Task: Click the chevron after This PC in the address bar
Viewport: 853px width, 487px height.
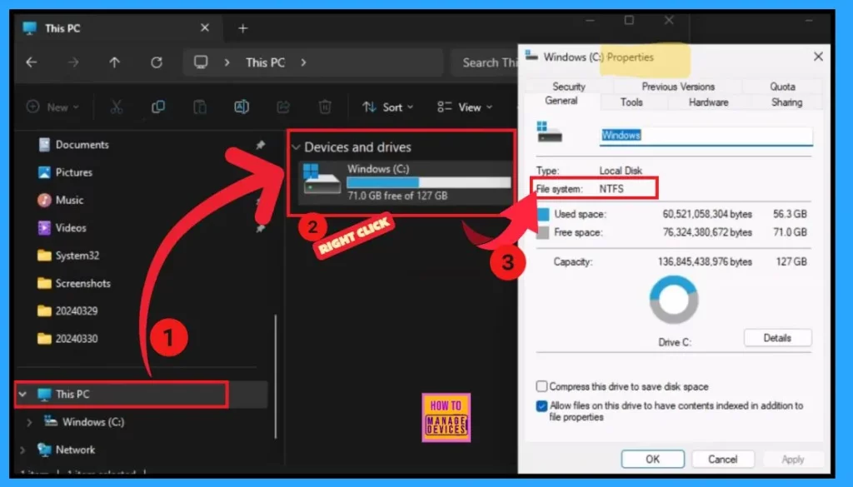Action: [x=303, y=62]
